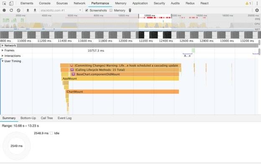261x164 pixels.
Task: Load a profile with the upload arrow
Action: click(28, 10)
